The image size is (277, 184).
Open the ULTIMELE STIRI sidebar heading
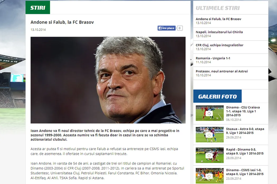[218, 8]
